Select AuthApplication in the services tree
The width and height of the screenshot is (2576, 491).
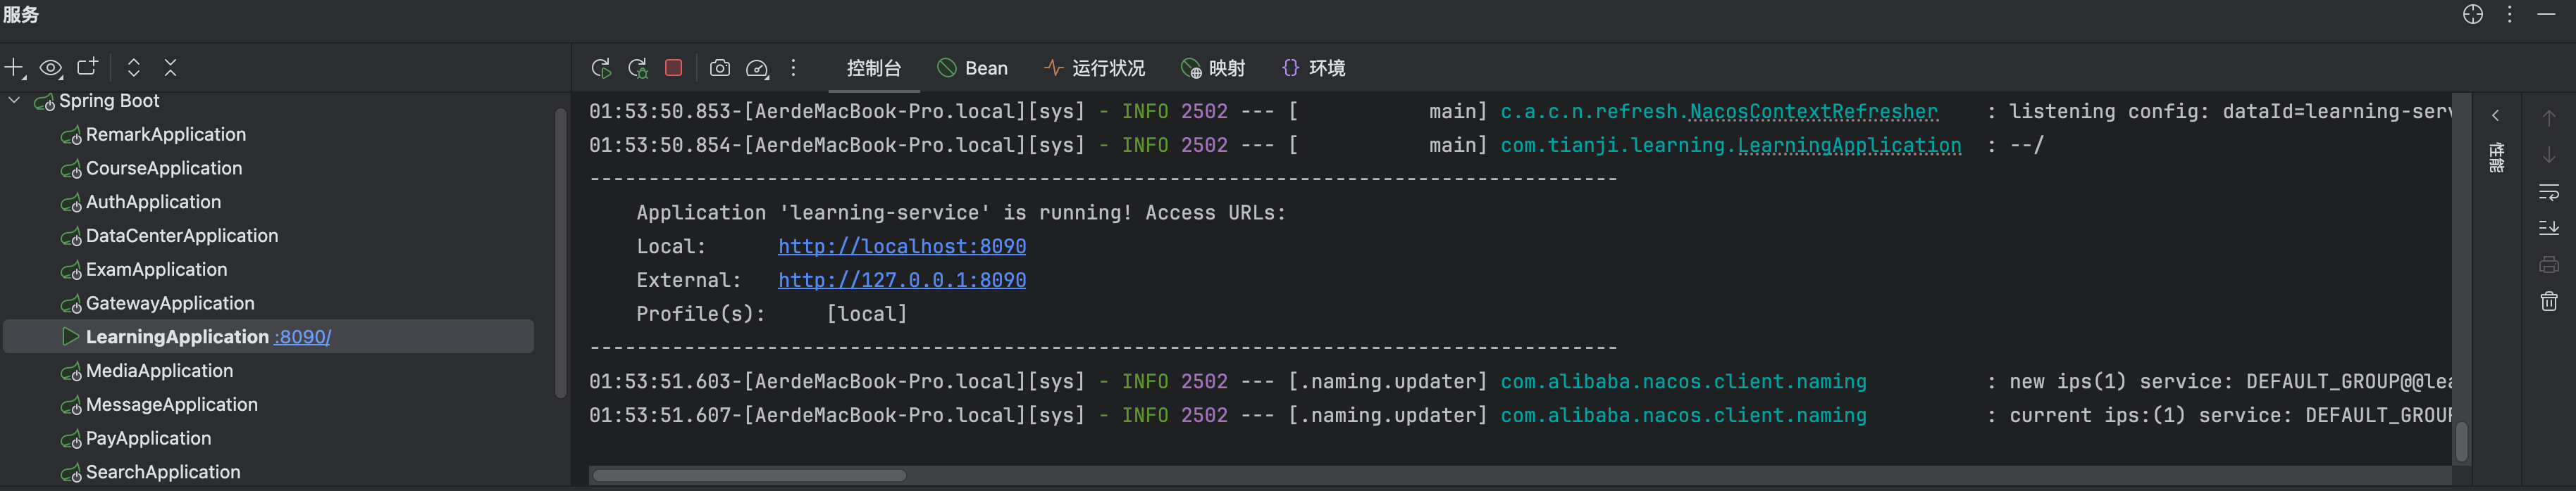(153, 203)
